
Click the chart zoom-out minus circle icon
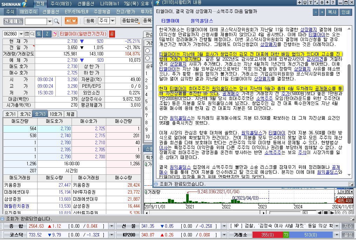[345, 213]
